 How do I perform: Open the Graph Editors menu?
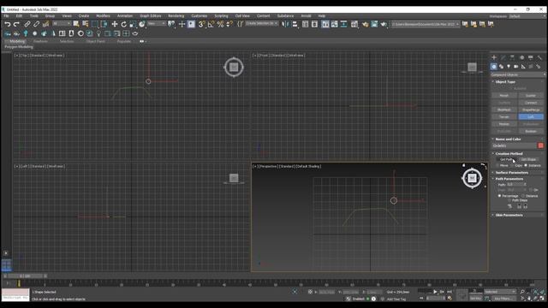coord(151,15)
